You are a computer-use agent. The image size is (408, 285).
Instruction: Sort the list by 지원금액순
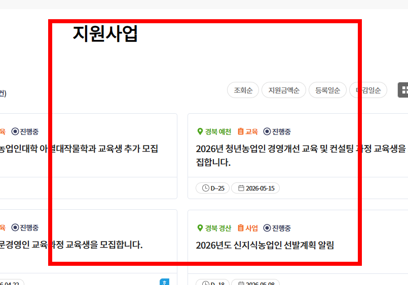tap(284, 90)
